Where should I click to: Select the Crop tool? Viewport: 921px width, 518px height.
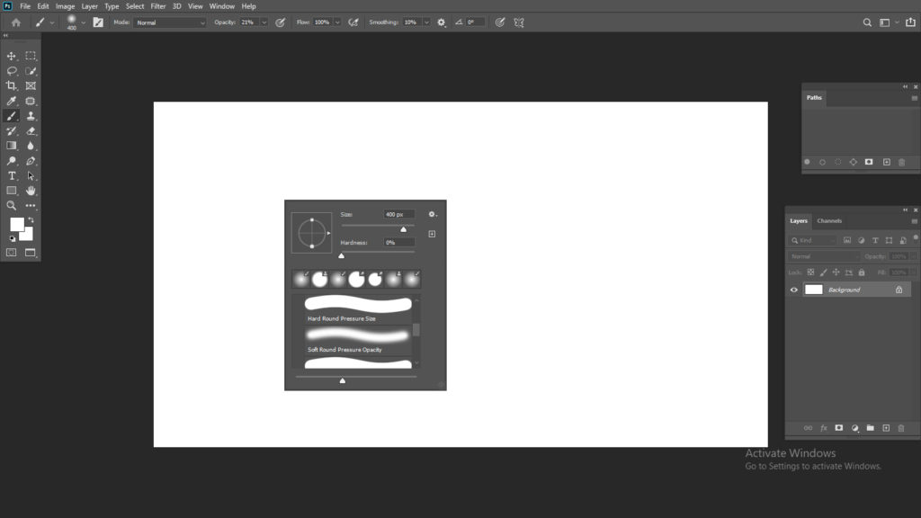coord(11,85)
